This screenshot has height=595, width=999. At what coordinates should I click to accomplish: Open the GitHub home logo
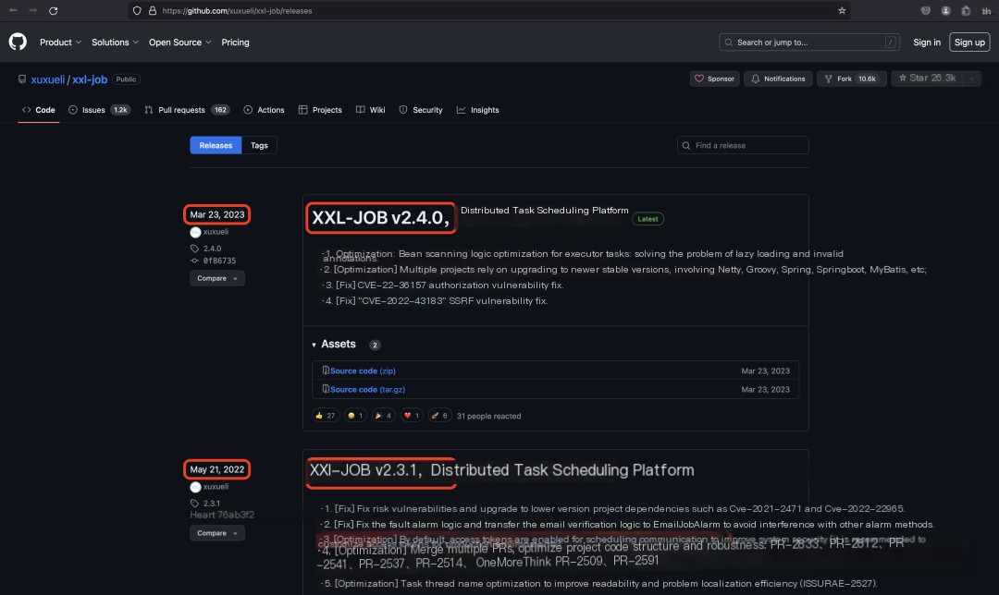tap(18, 42)
